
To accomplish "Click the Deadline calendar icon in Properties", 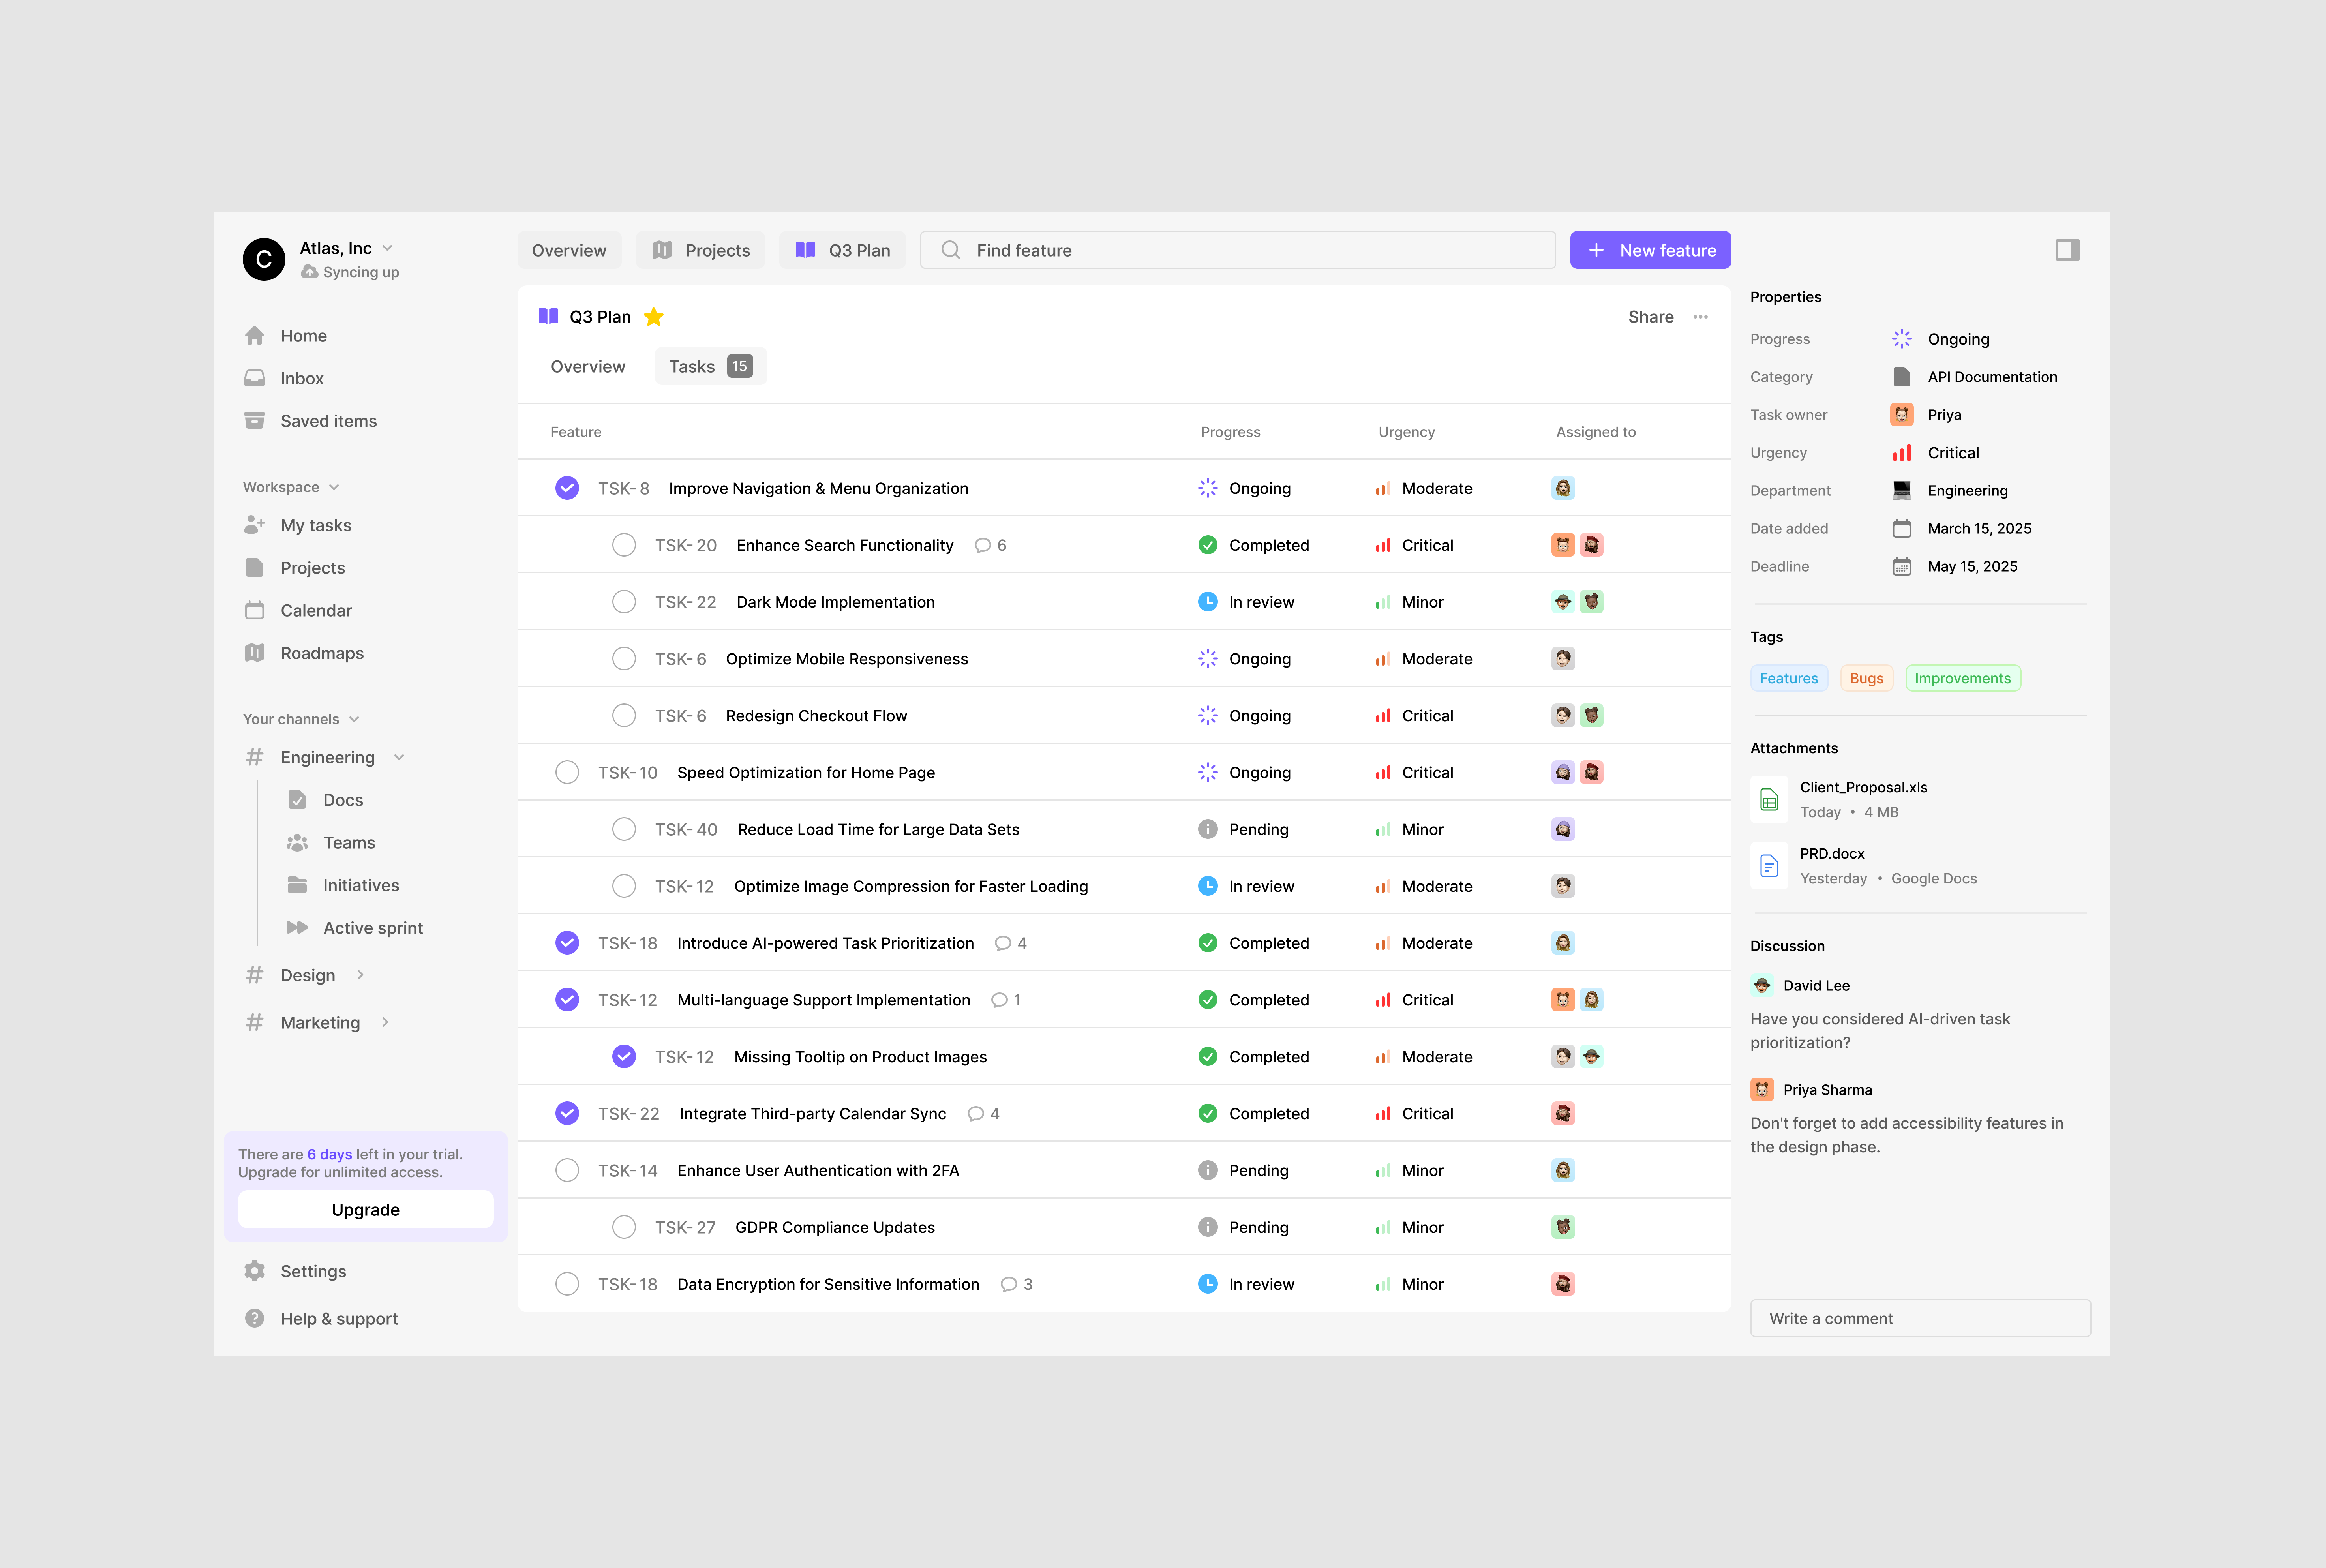I will click(x=1902, y=567).
